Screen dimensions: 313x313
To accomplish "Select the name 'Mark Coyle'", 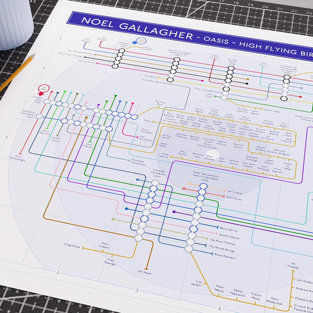I will click(x=201, y=89).
